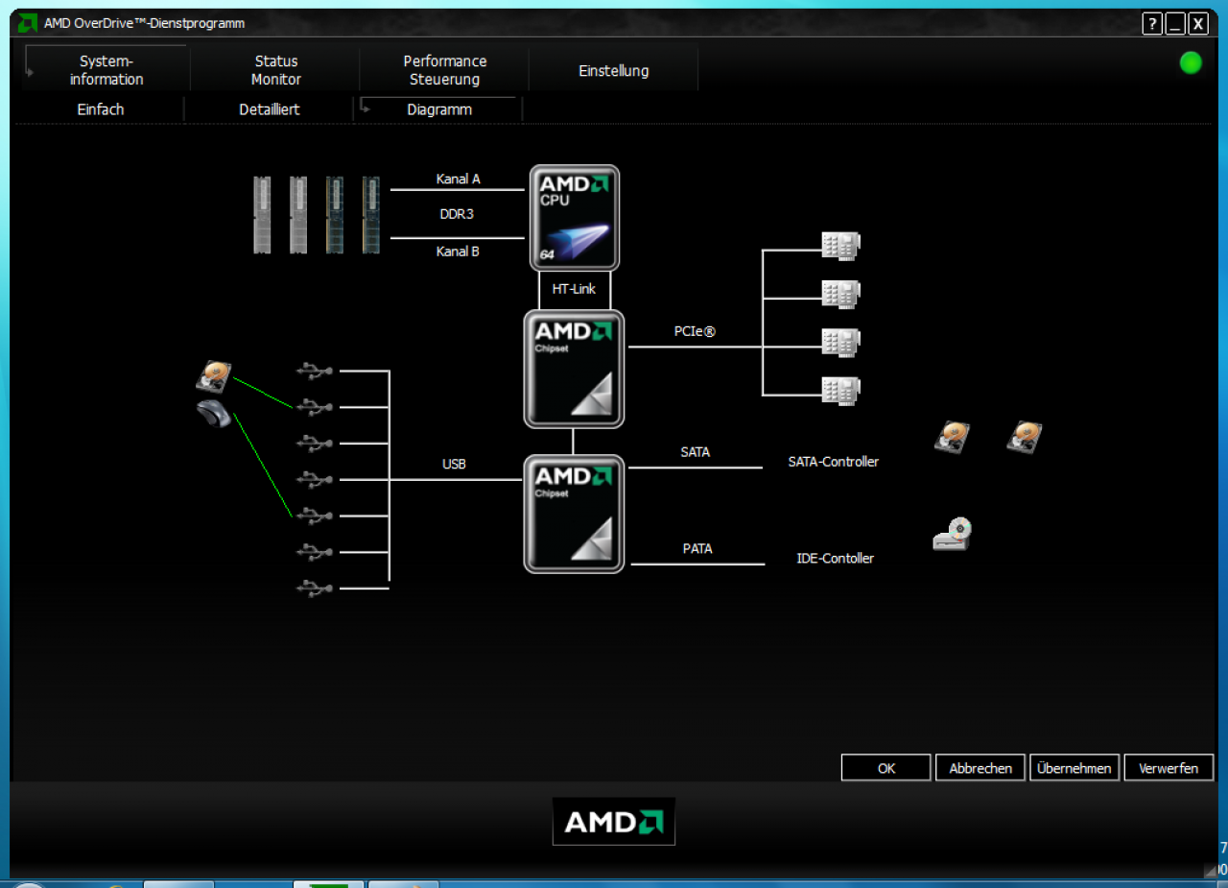Select the third RAM module from the left
The height and width of the screenshot is (888, 1228).
tap(335, 214)
